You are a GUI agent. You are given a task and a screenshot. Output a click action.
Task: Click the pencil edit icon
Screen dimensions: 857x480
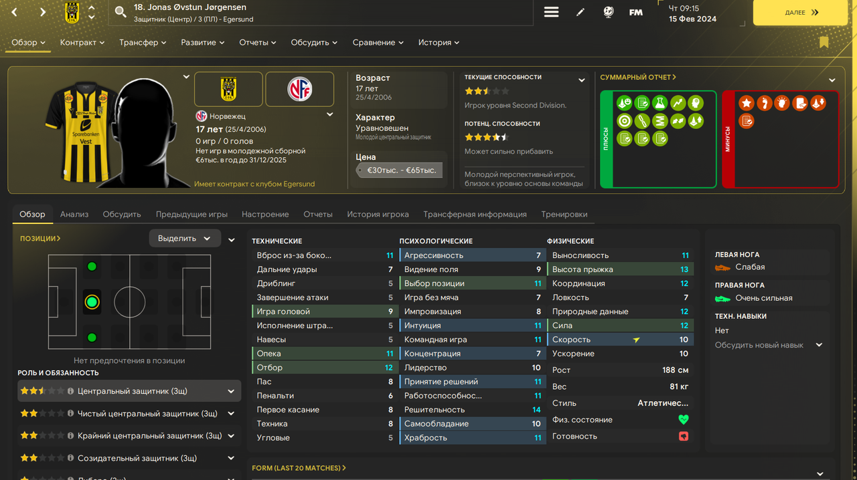tap(580, 12)
